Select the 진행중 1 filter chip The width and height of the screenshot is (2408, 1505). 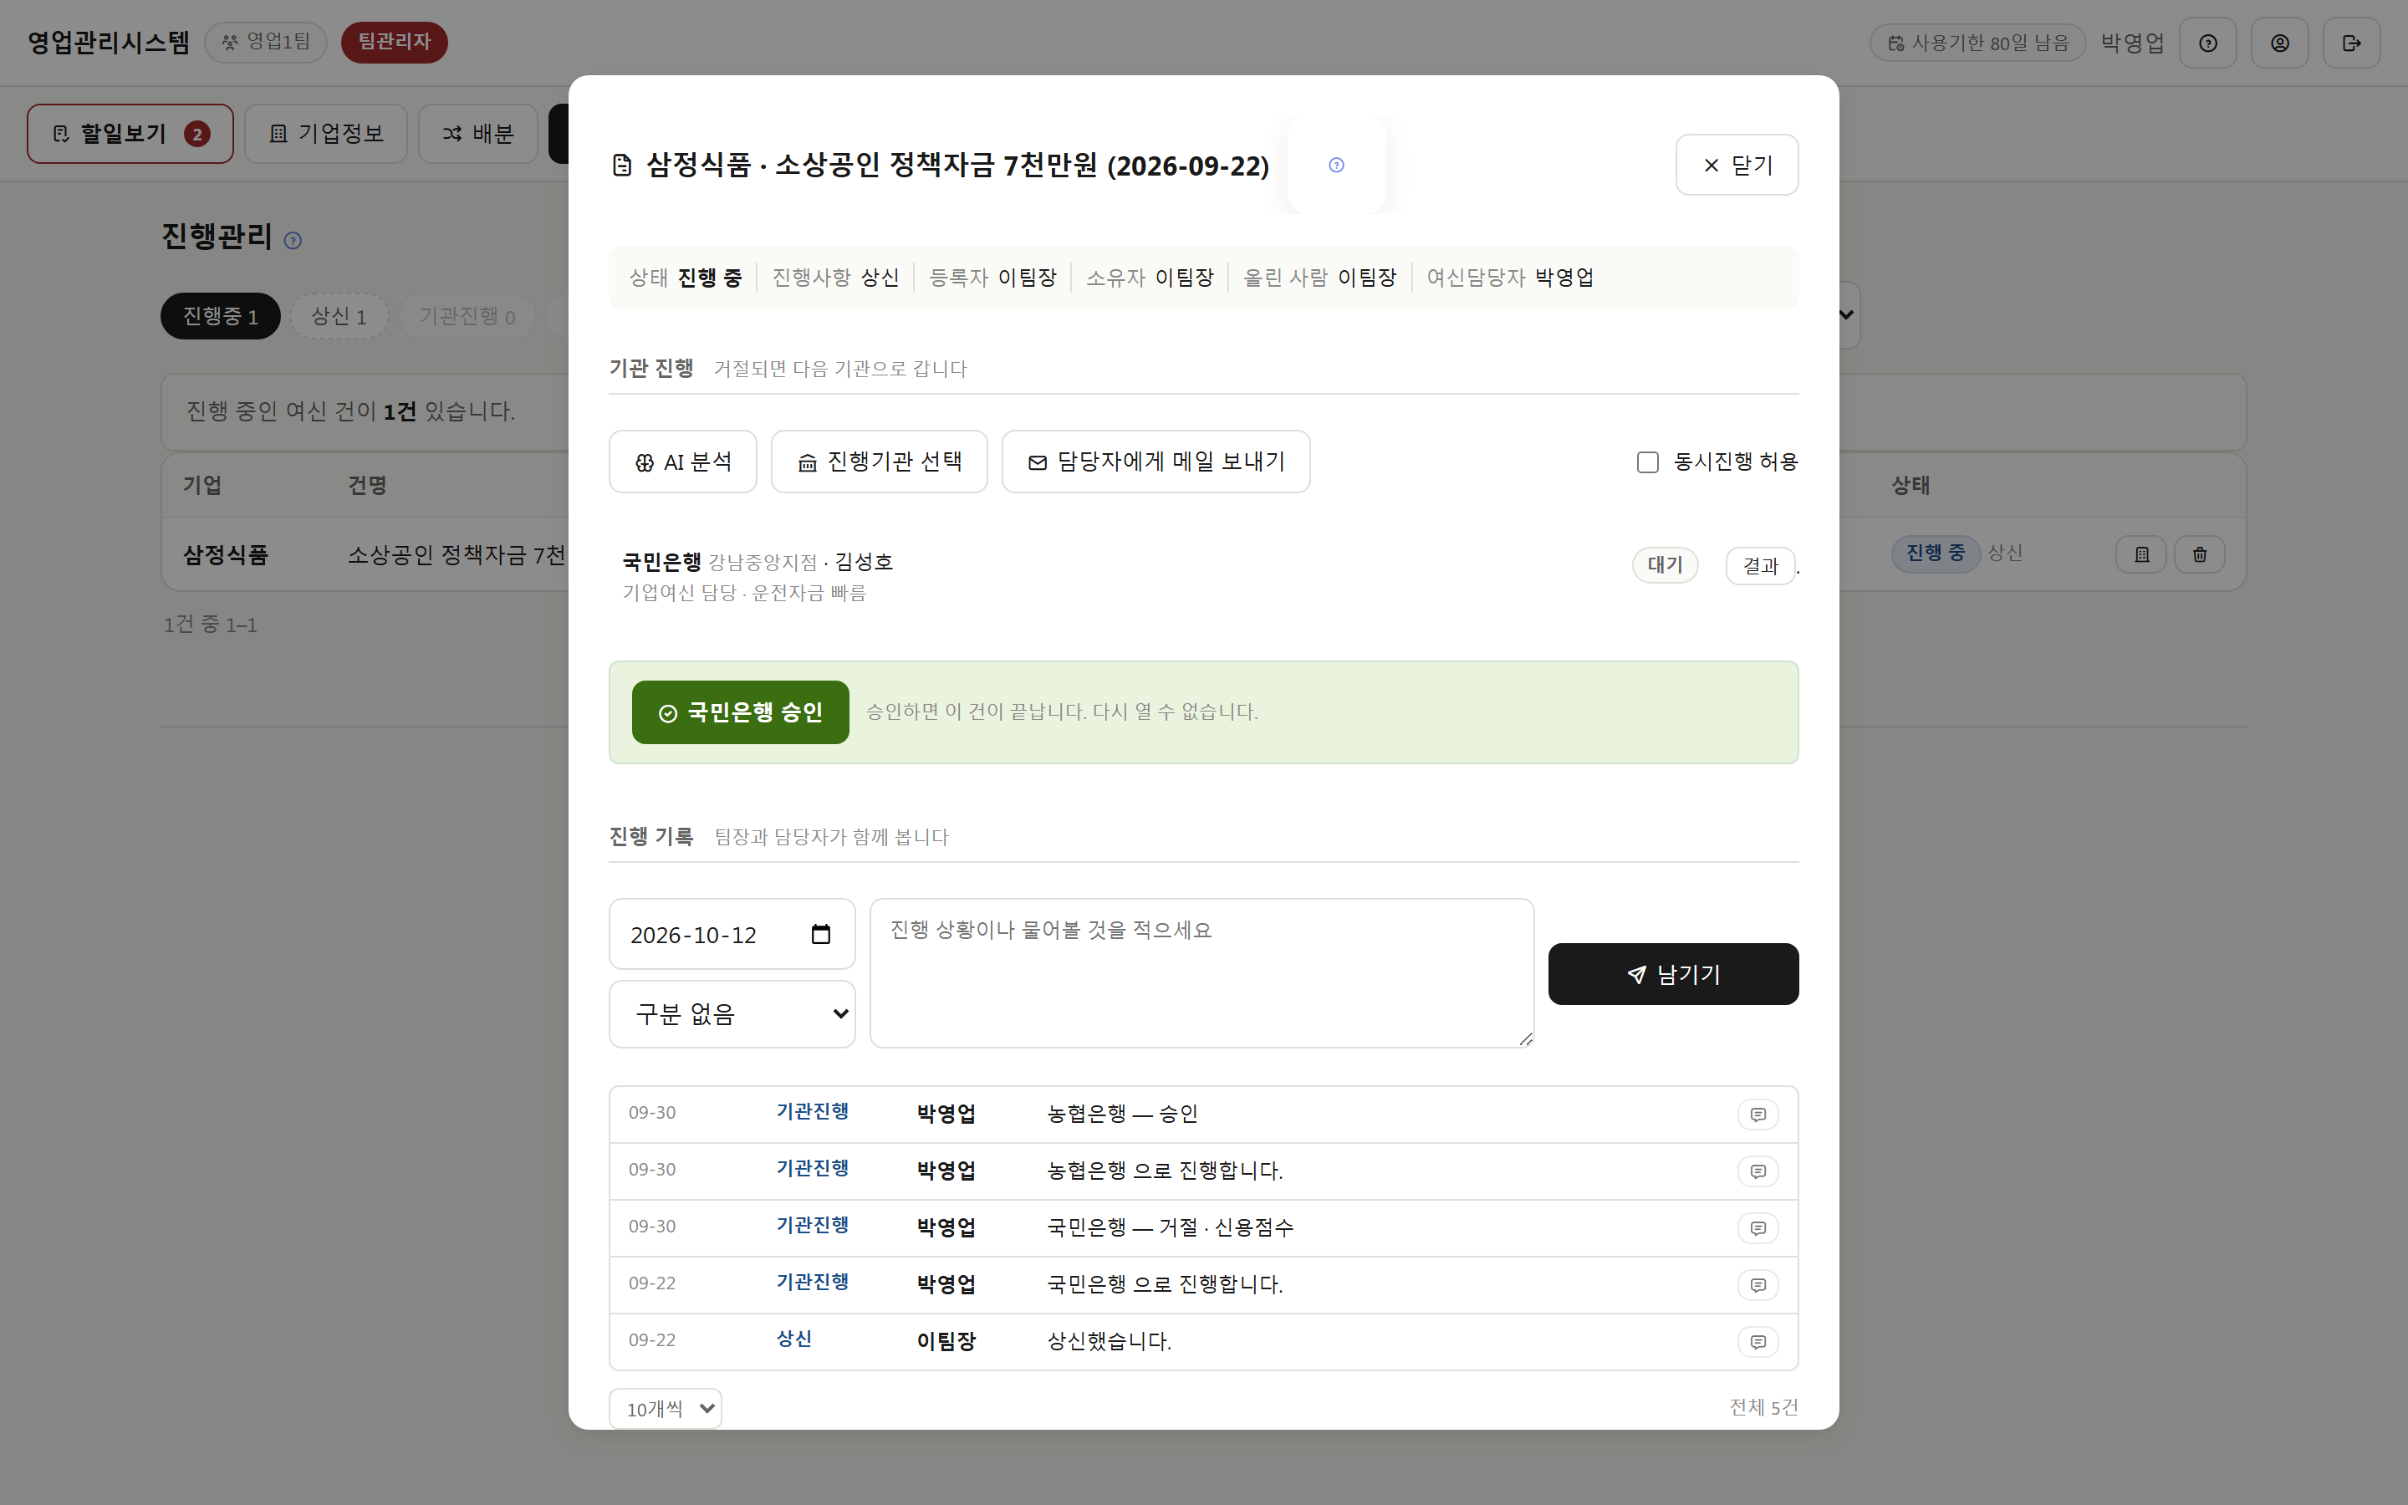[220, 317]
